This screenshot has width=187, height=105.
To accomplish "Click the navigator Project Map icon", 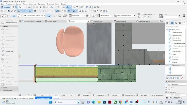I will 167,23.
